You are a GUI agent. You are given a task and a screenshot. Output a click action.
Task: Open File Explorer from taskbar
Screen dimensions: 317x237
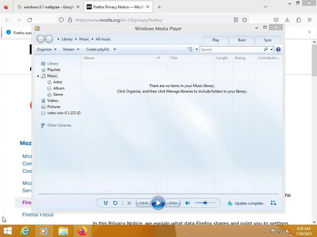[x=63, y=231]
